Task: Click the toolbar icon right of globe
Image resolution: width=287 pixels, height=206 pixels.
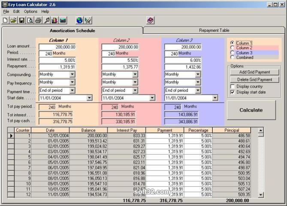Action: click(88, 20)
